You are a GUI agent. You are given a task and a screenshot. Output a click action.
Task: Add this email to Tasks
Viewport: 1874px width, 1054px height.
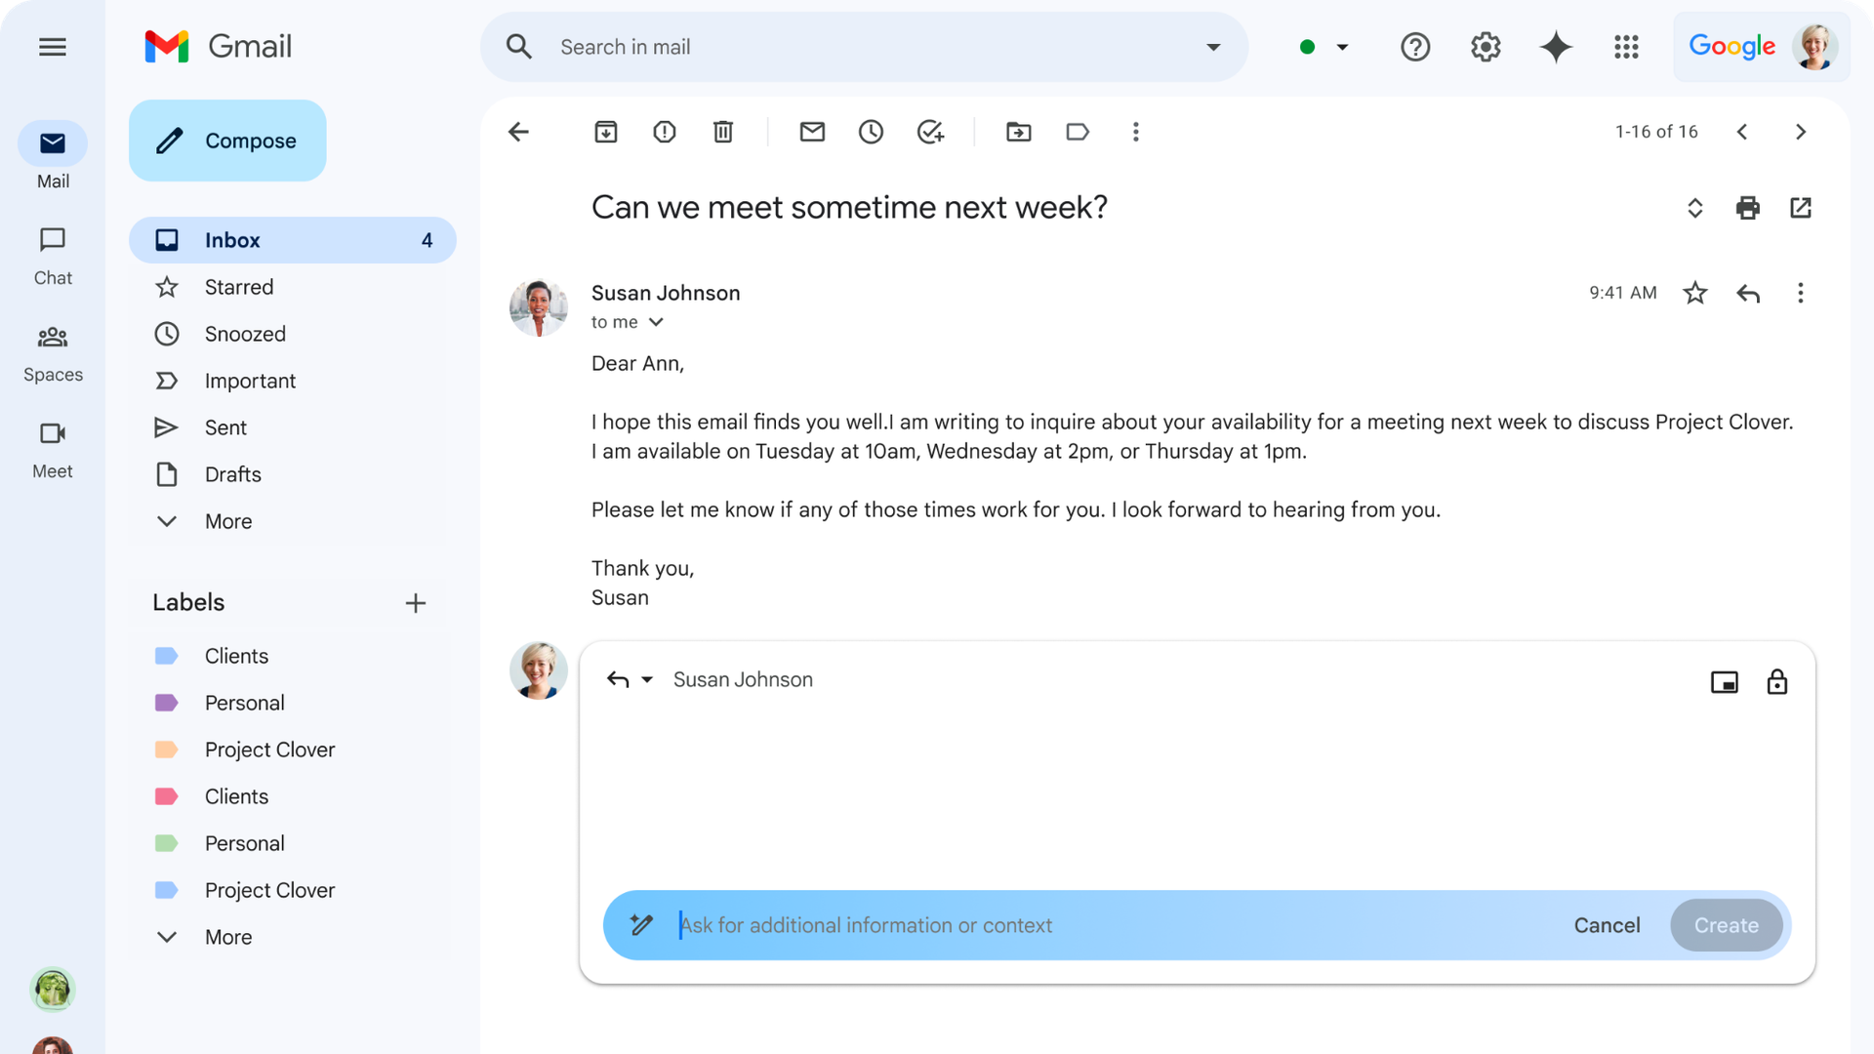click(x=929, y=132)
